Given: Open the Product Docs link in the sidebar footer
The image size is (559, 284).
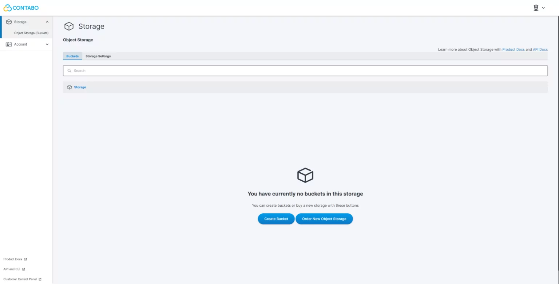Looking at the screenshot, I should 13,259.
